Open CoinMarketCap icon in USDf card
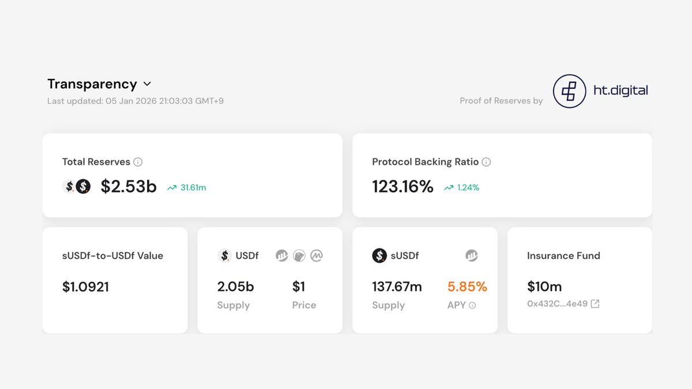 tap(317, 255)
